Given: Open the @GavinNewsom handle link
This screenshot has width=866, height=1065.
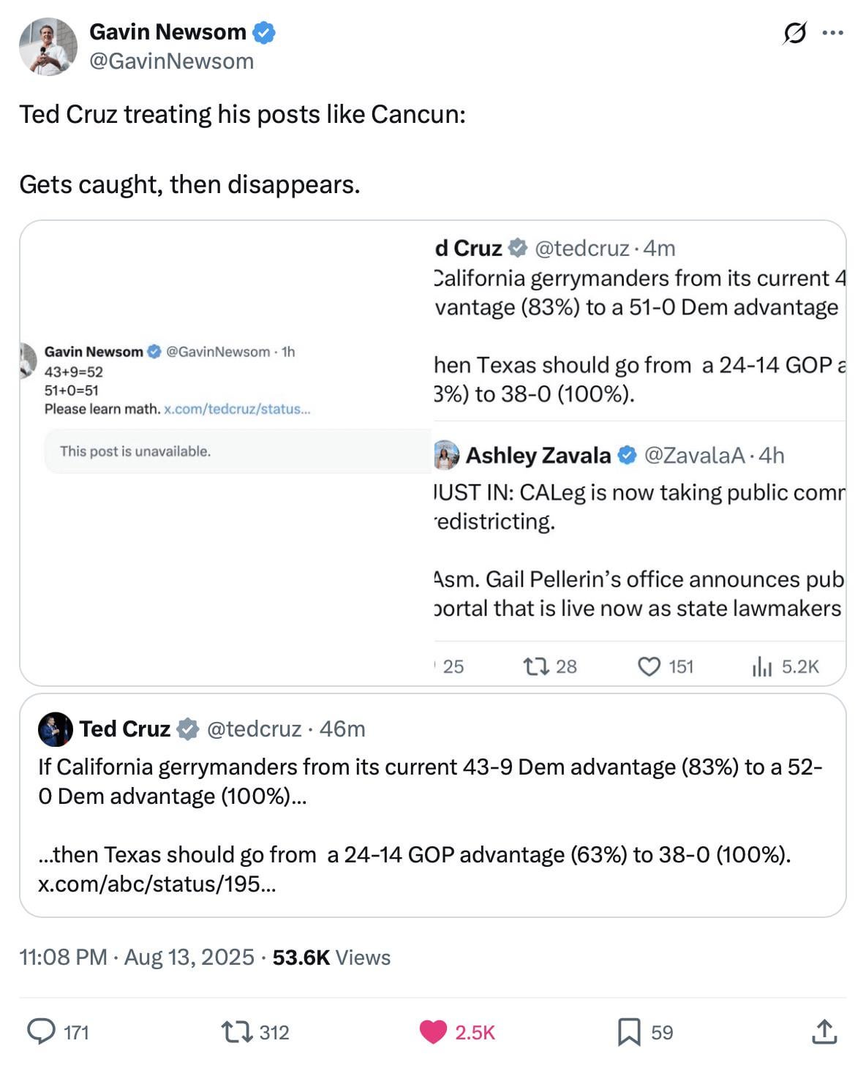Looking at the screenshot, I should (x=172, y=61).
